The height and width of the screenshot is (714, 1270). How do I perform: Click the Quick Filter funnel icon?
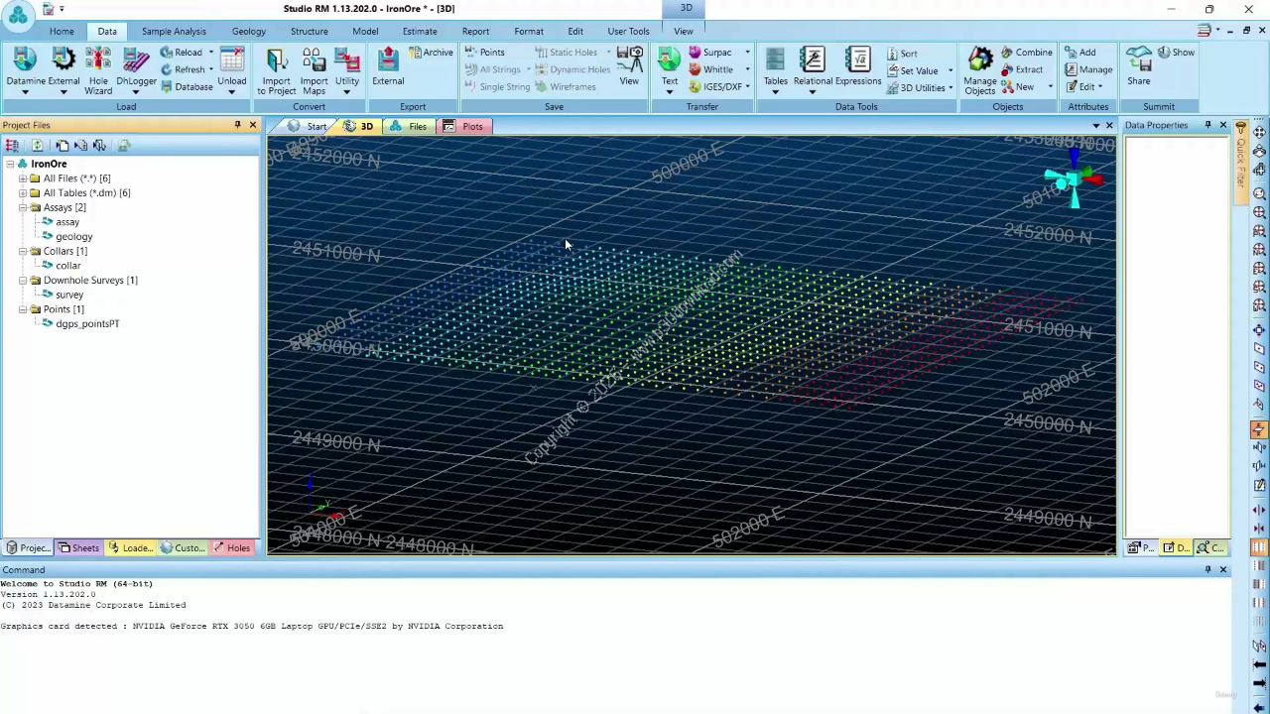click(x=1240, y=130)
